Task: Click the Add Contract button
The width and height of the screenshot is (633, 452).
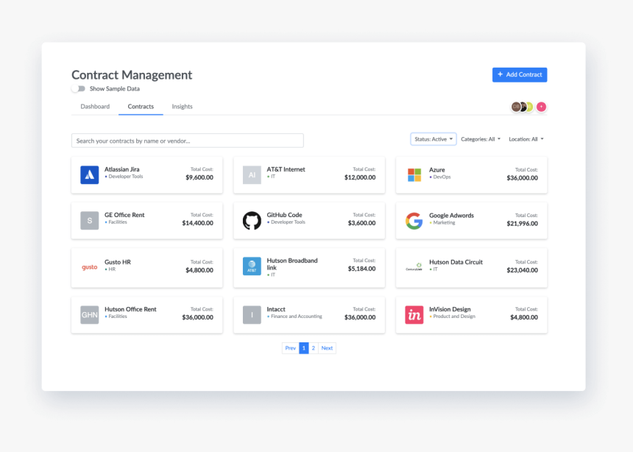Action: pyautogui.click(x=520, y=74)
